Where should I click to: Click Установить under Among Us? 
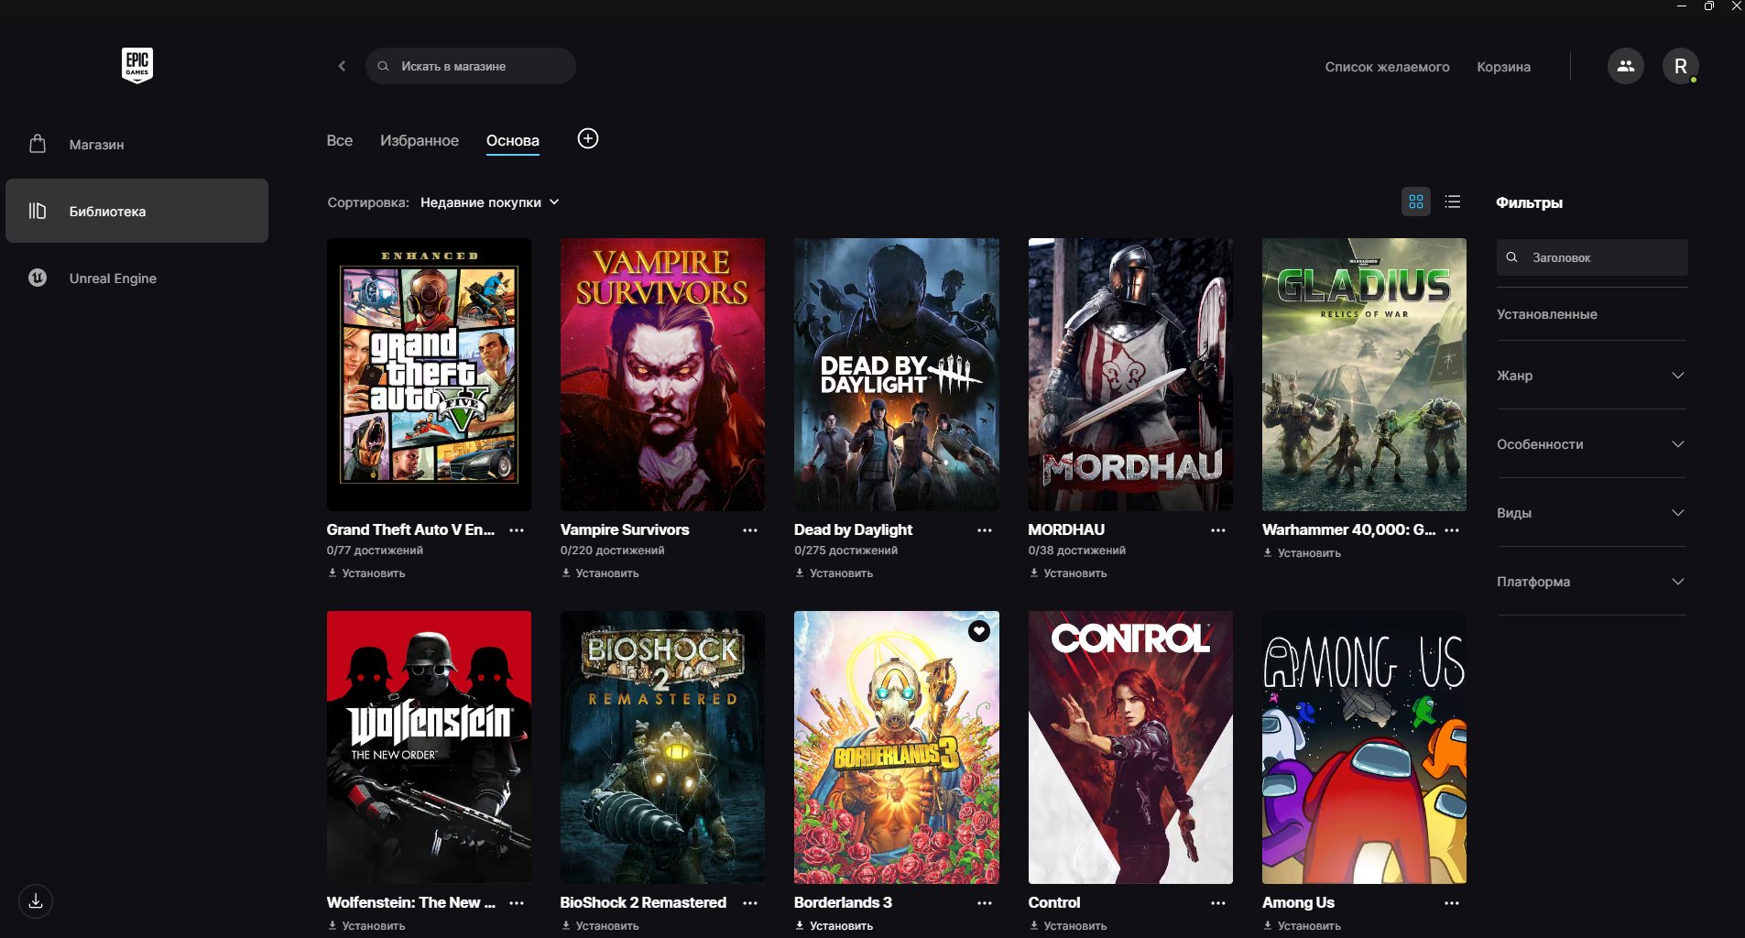(x=1302, y=926)
